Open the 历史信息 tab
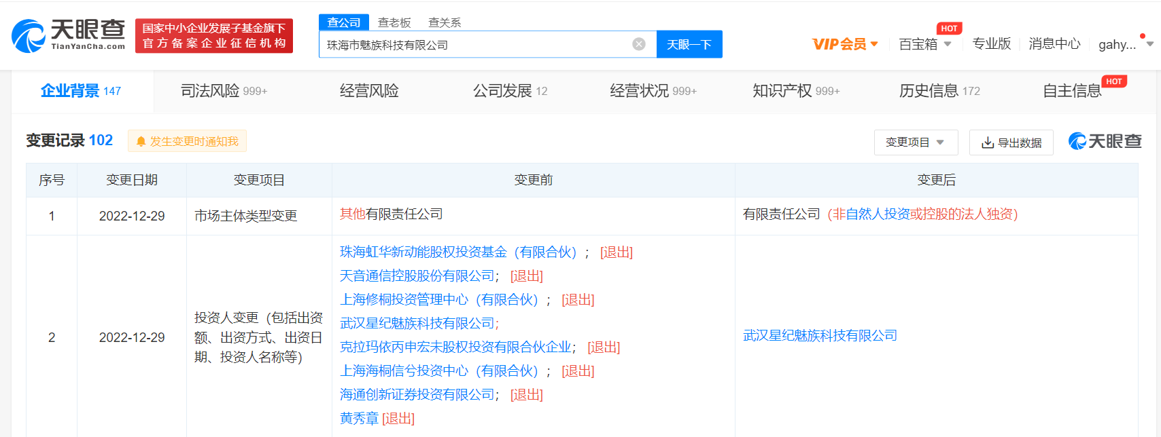Image resolution: width=1161 pixels, height=437 pixels. (939, 91)
